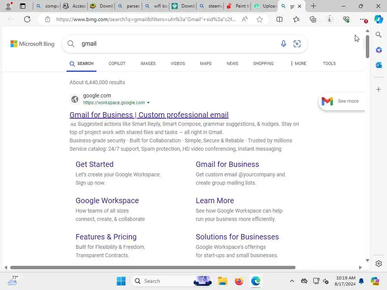387x290 pixels.
Task: Expand the workspace.google.com URL dropdown arrow
Action: click(148, 103)
